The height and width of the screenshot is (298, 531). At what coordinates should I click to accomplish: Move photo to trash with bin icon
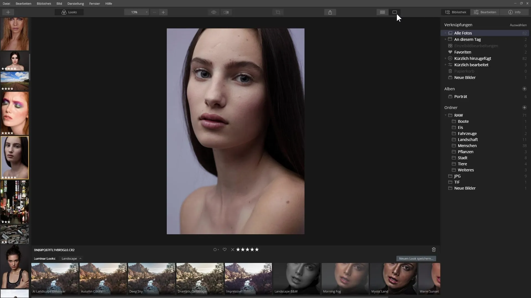[x=434, y=249]
